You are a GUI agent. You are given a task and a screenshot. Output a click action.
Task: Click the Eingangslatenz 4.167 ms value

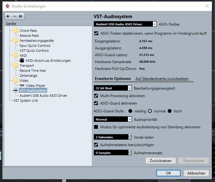146,41
